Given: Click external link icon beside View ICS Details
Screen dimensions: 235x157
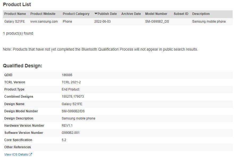Looking at the screenshot, I should click(x=31, y=154).
